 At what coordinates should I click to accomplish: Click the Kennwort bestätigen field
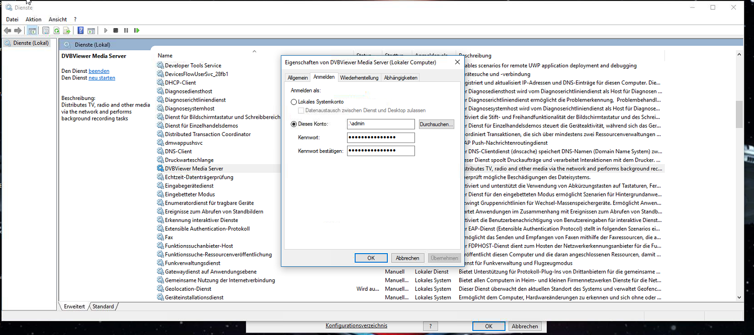tap(381, 151)
